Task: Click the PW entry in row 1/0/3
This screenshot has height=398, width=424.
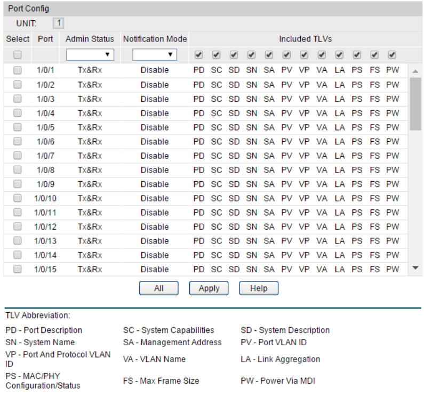Action: click(393, 99)
